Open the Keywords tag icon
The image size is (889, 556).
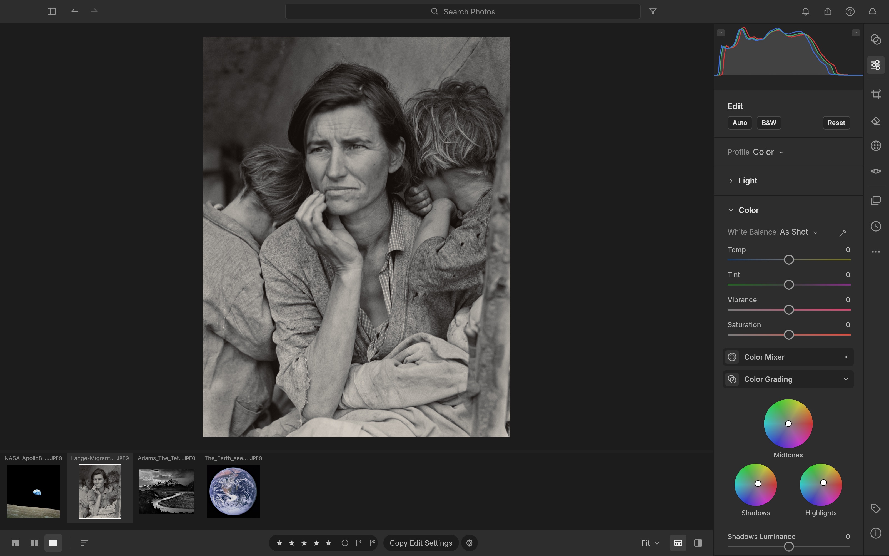coord(876,508)
